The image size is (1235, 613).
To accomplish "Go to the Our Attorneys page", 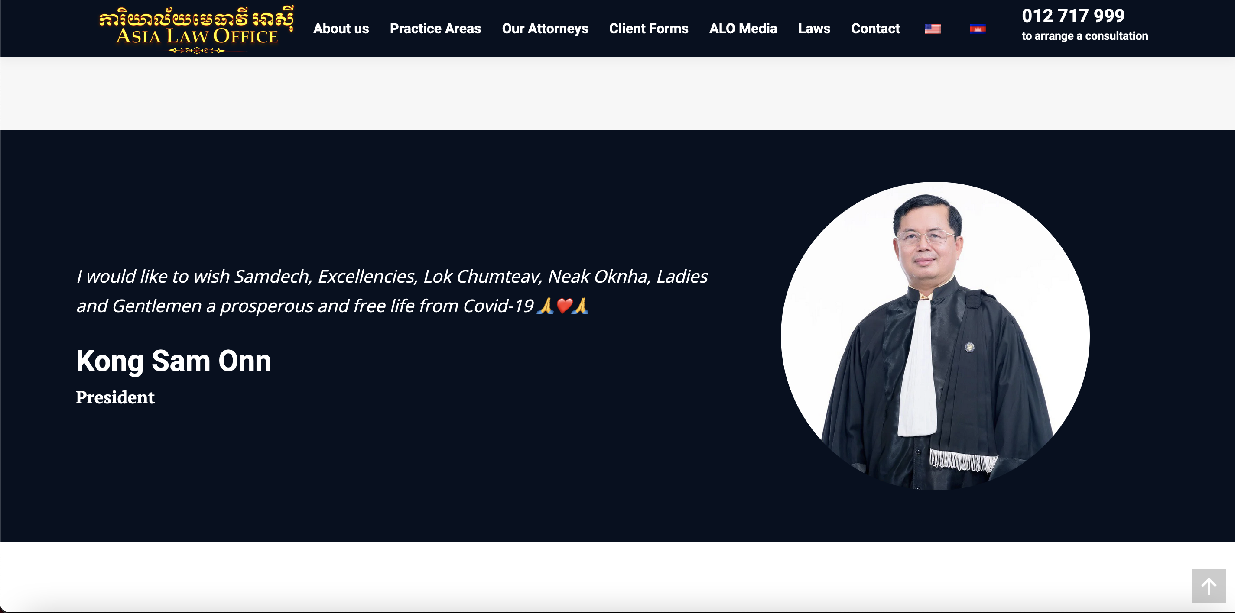I will [x=545, y=29].
